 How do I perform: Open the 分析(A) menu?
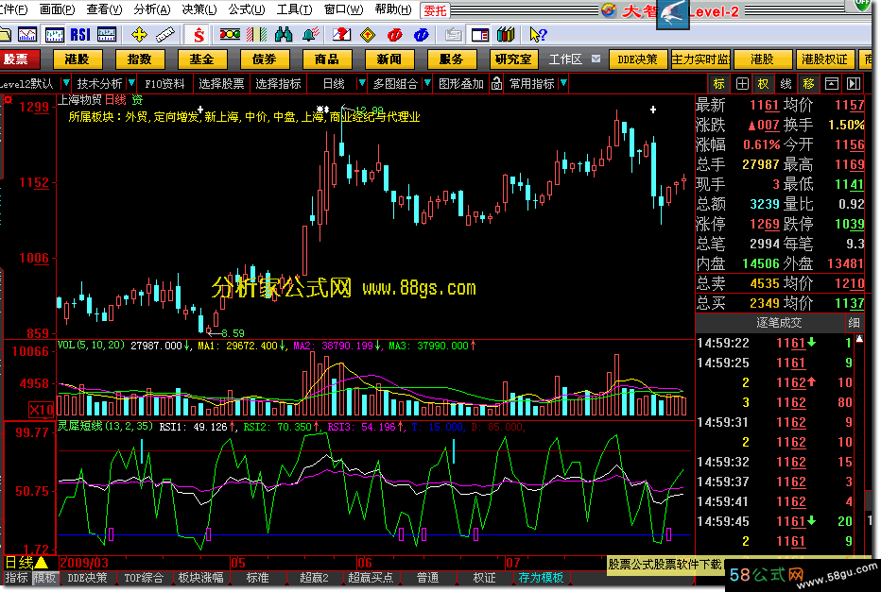point(151,9)
